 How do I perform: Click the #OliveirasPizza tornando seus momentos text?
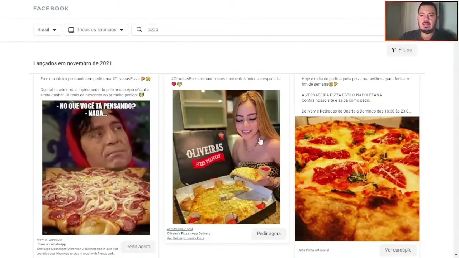click(x=226, y=79)
